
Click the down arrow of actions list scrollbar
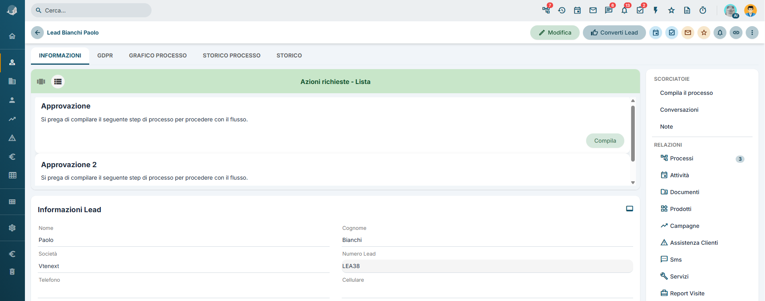point(633,182)
